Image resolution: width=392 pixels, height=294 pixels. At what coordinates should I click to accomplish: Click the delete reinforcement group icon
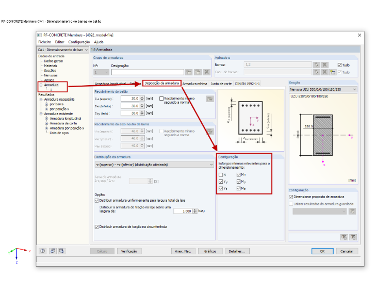(x=207, y=72)
